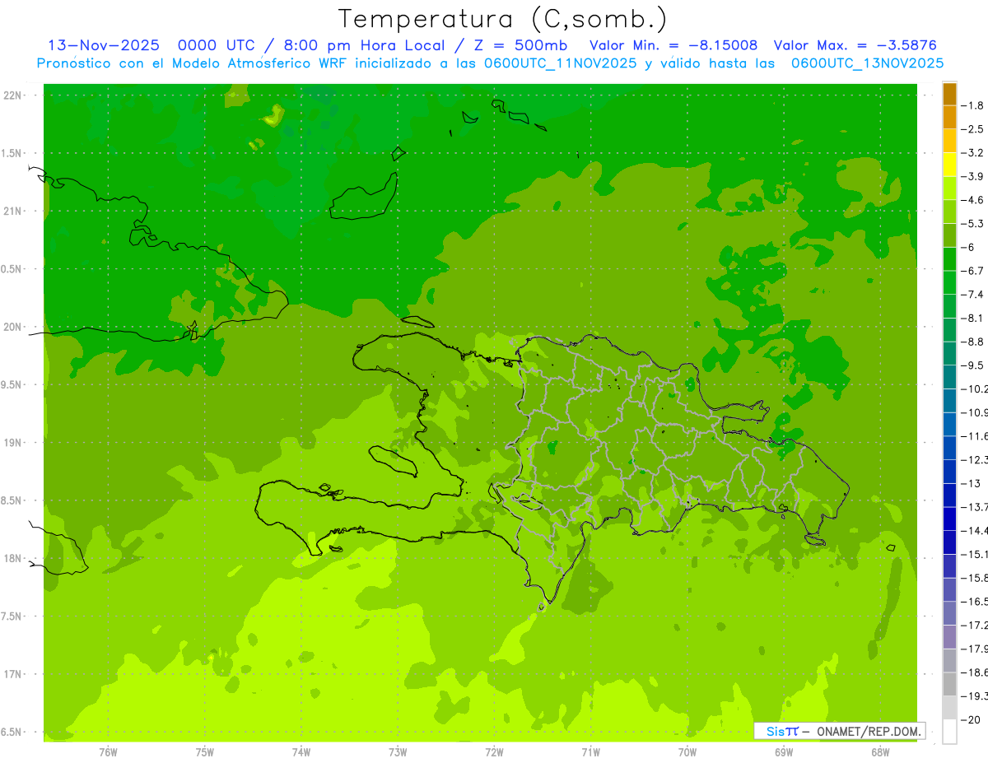This screenshot has width=988, height=763.
Task: Click the "-7.4" color bar label
Action: (x=973, y=294)
